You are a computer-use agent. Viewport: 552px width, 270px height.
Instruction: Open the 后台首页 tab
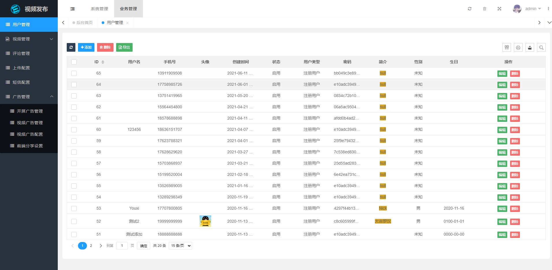[x=84, y=23]
